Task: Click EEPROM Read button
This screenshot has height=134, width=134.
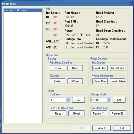Action: pyautogui.click(x=58, y=113)
